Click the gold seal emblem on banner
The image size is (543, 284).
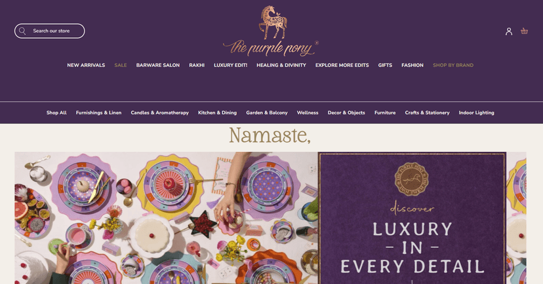411,179
